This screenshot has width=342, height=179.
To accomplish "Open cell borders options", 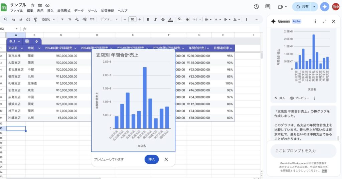I will 187,19.
